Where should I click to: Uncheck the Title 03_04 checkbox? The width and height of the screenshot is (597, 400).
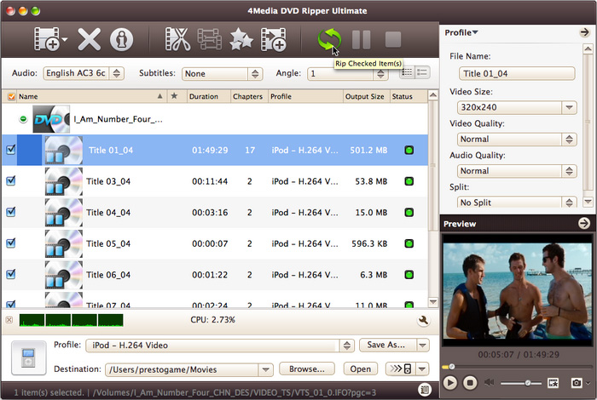click(11, 181)
